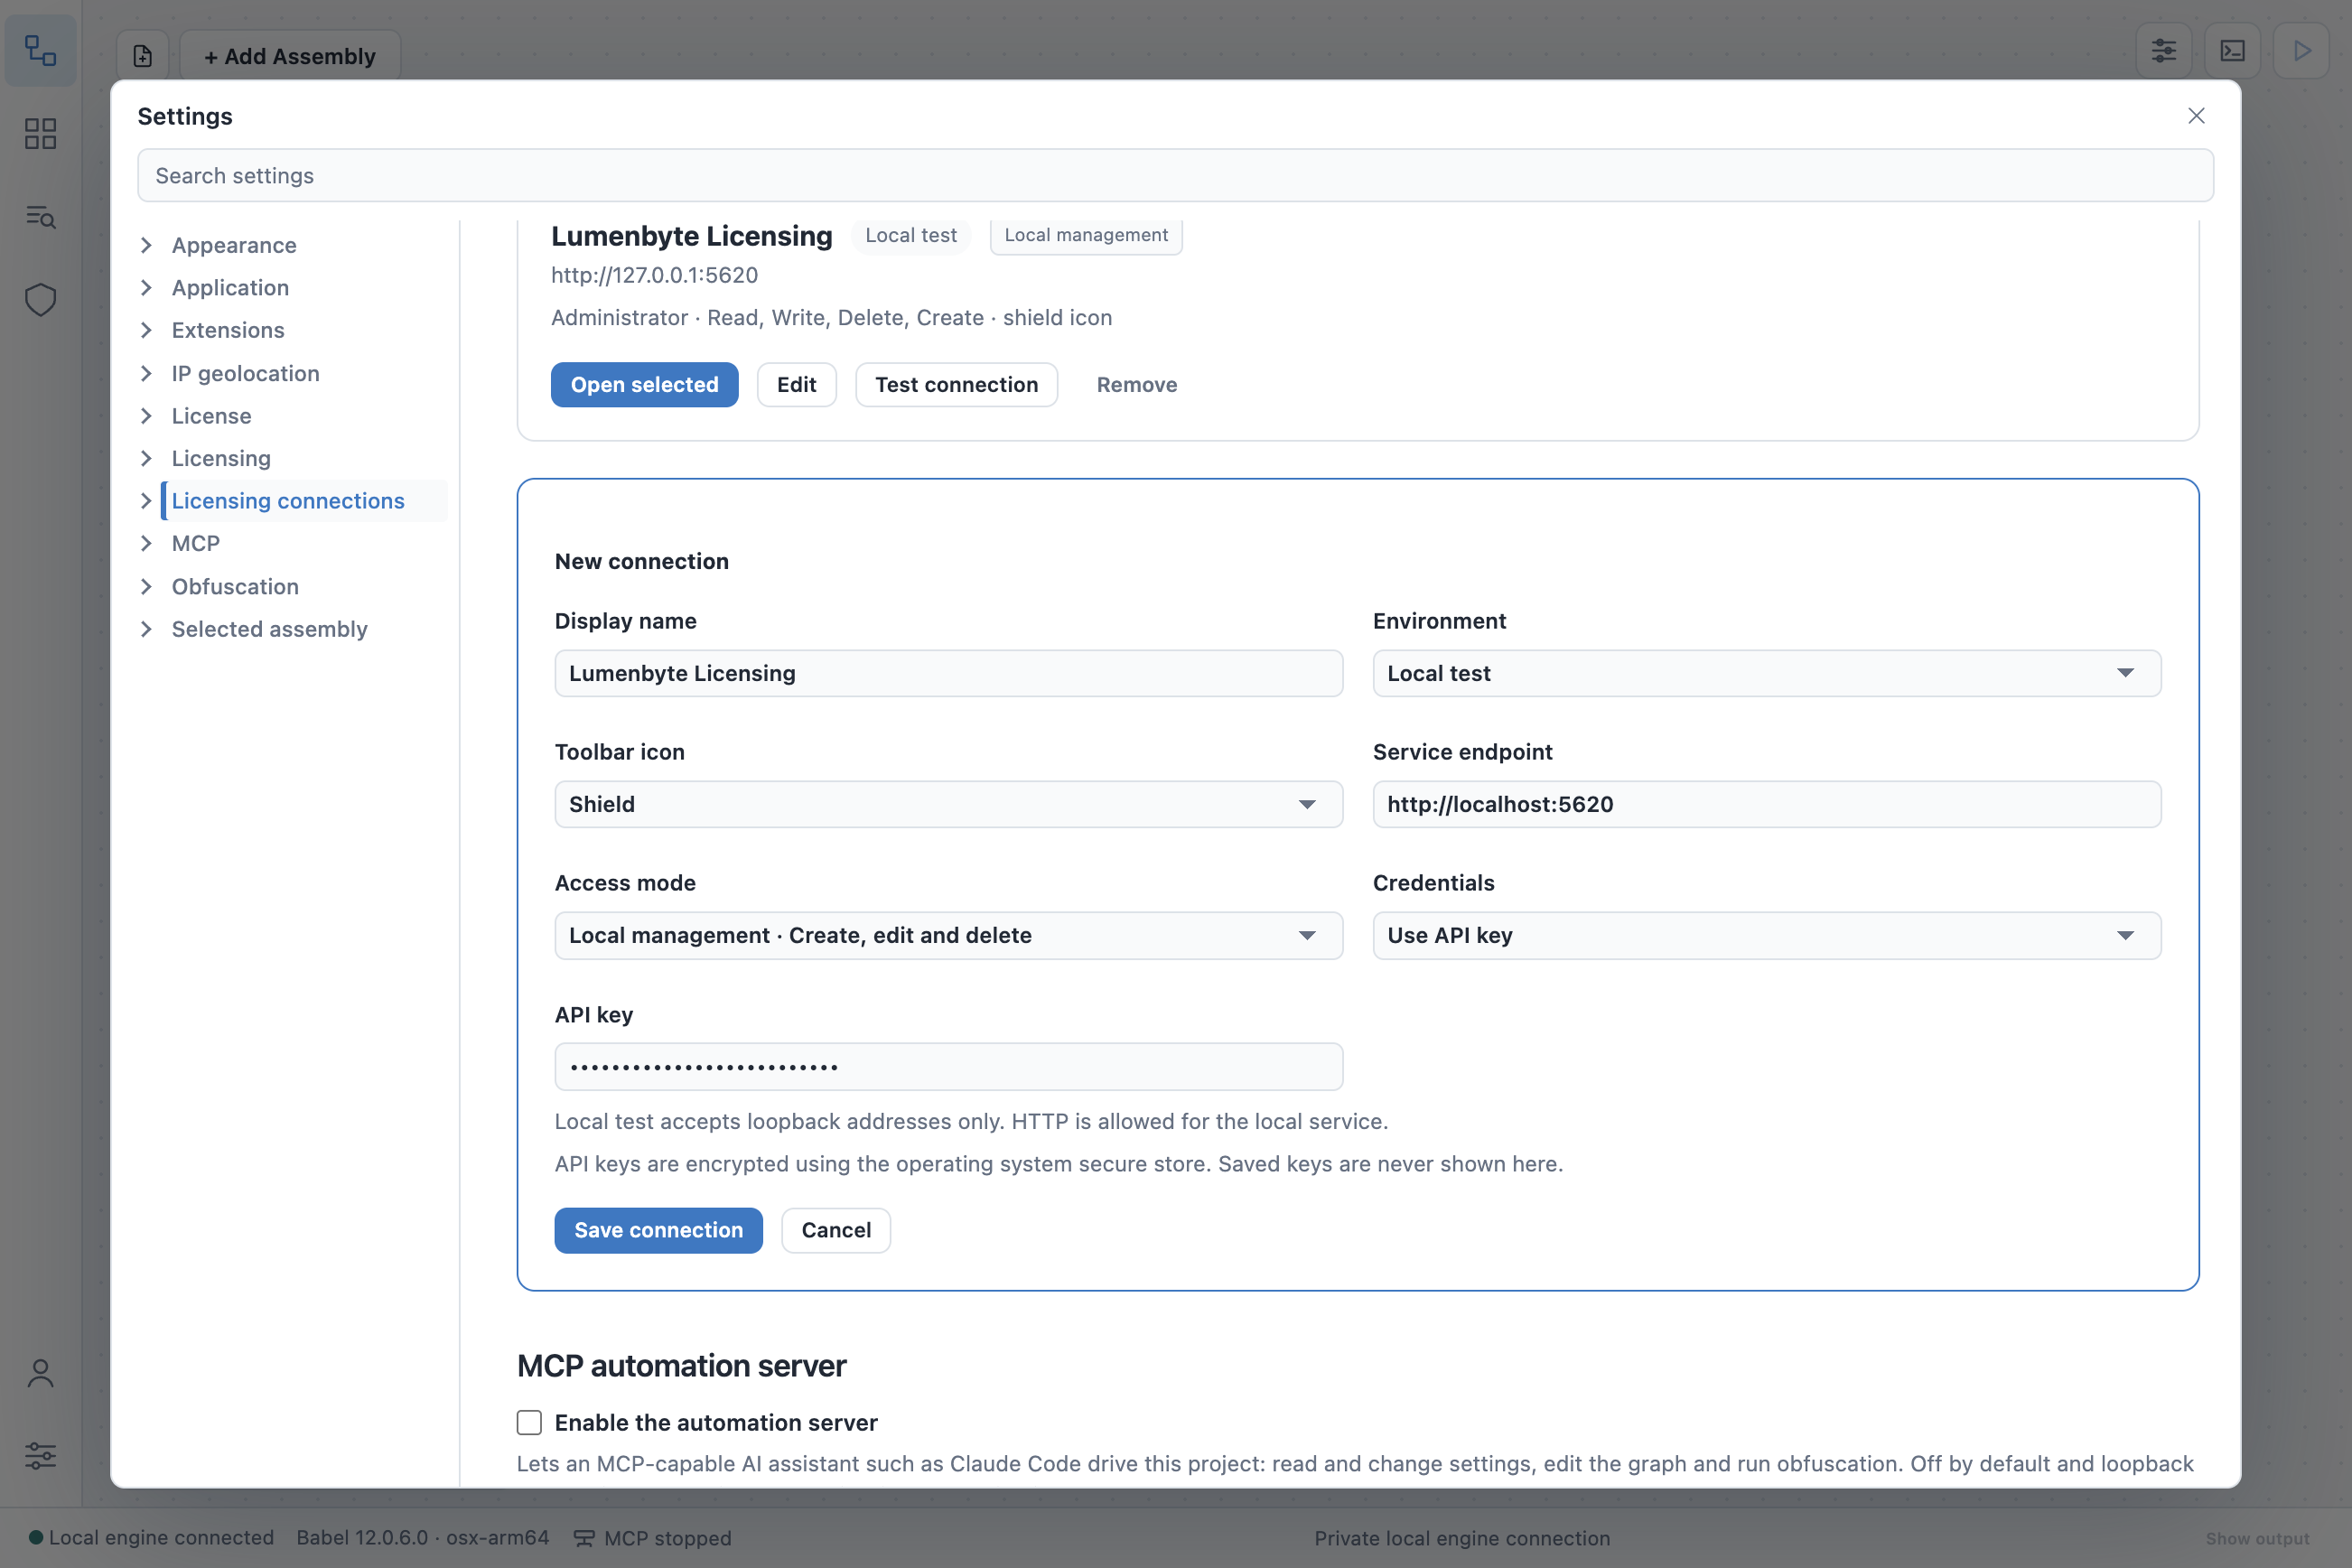Click Cancel in New connection form

[836, 1230]
